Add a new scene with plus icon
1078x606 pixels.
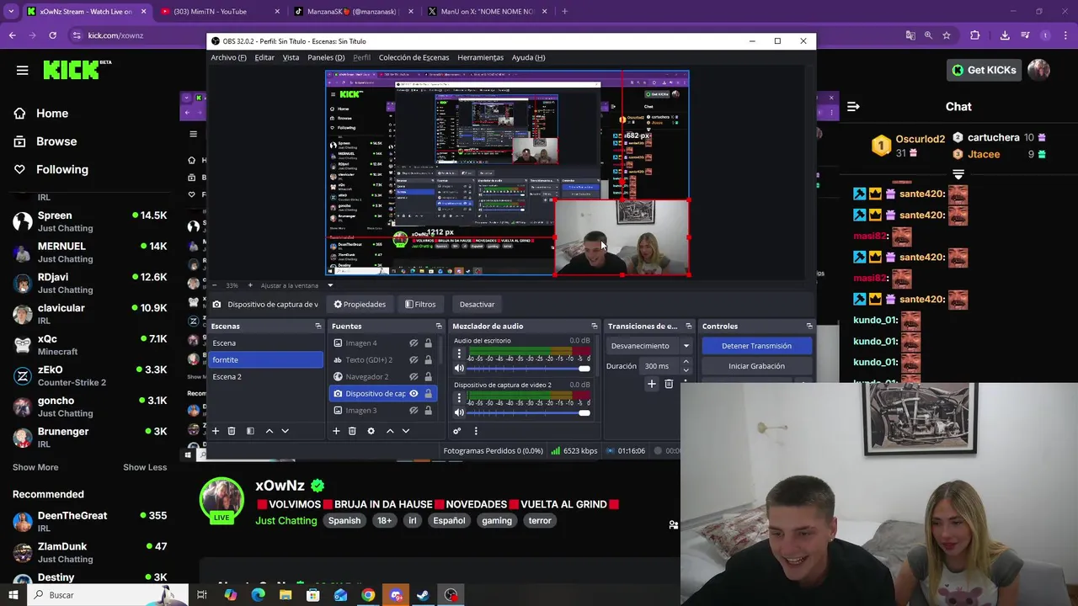pyautogui.click(x=216, y=431)
